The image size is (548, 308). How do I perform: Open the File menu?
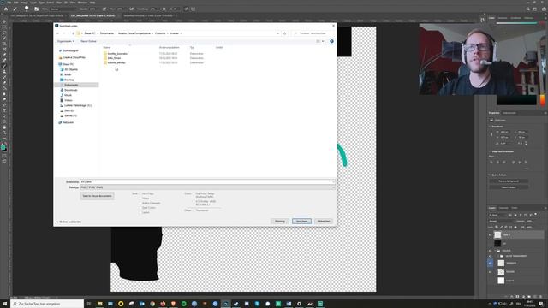[x=9, y=3]
